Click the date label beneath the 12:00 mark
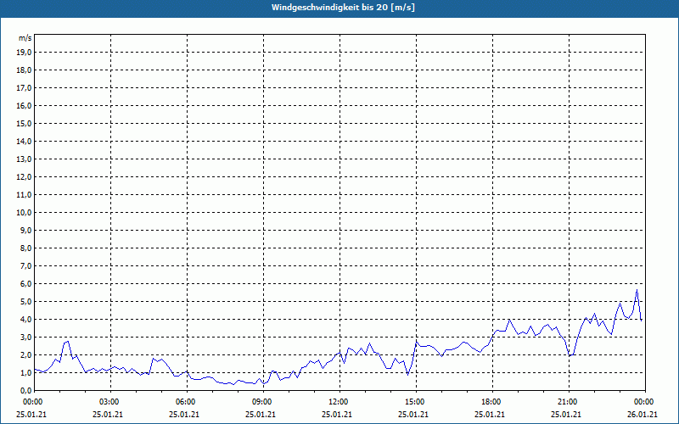The height and width of the screenshot is (424, 679). pyautogui.click(x=339, y=415)
